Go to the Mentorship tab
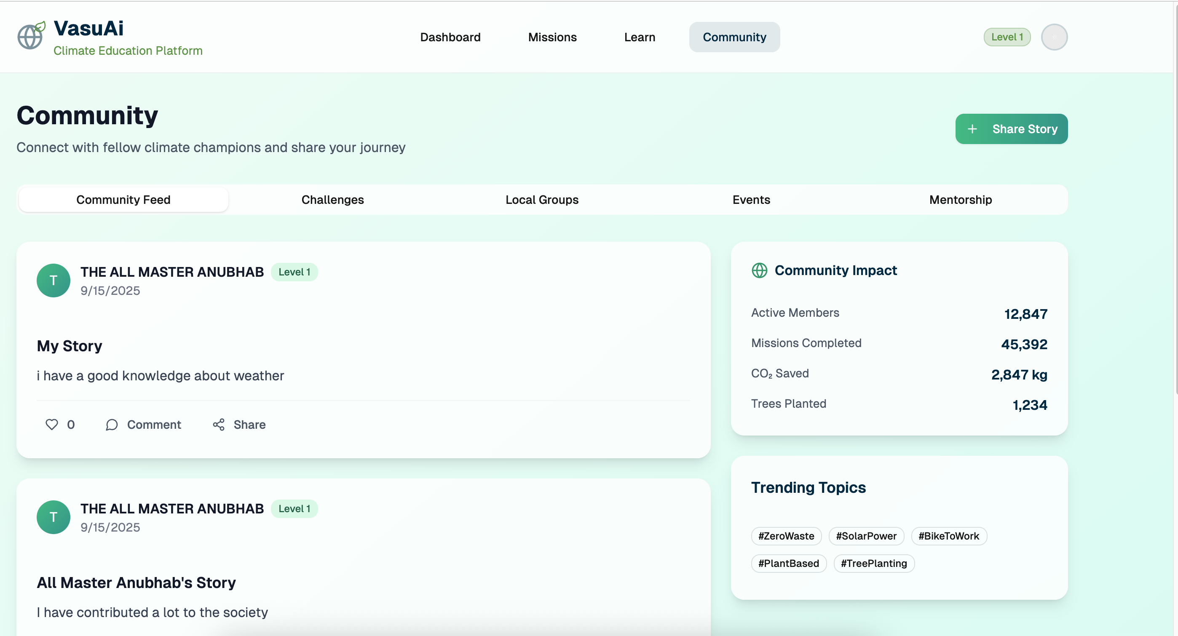Screen dimensions: 1178x636 pos(960,200)
